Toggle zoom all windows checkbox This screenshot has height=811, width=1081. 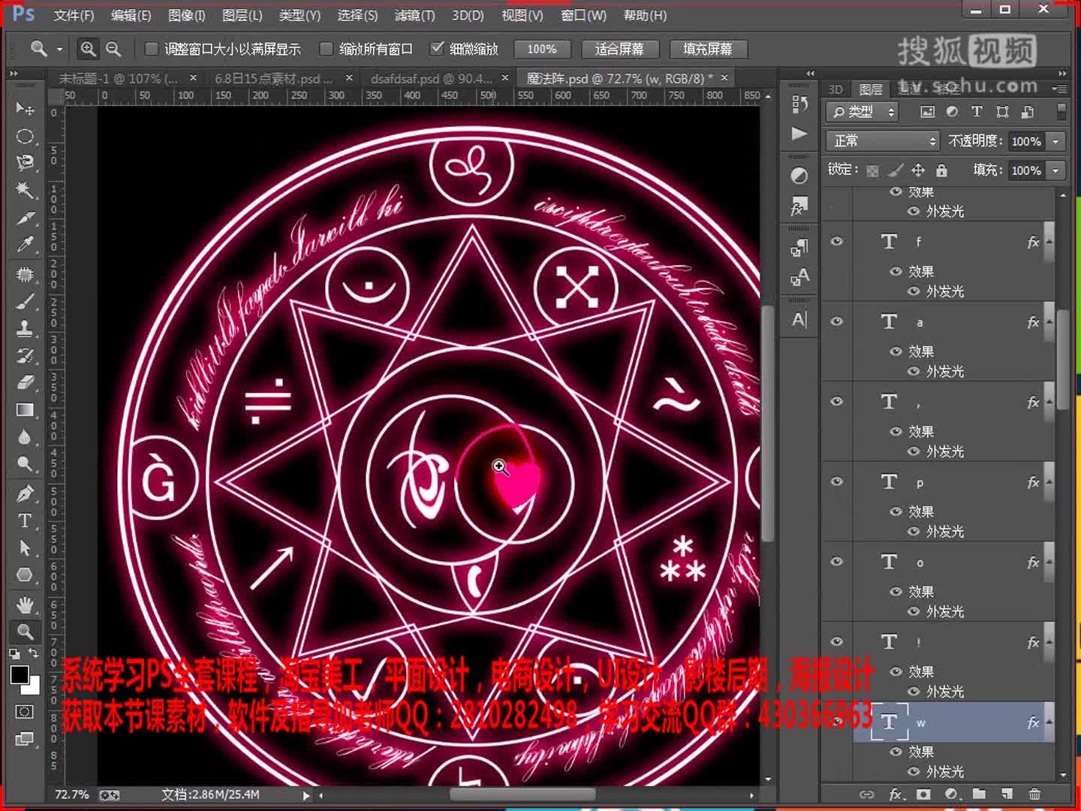pos(326,49)
